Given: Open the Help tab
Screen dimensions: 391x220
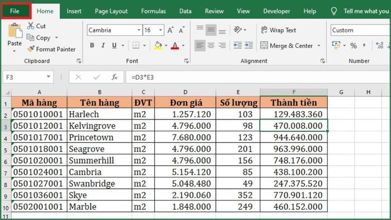Looking at the screenshot, I should [309, 11].
